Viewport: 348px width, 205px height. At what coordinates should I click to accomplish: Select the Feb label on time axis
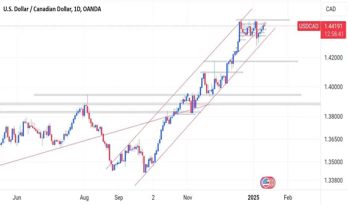pyautogui.click(x=288, y=198)
